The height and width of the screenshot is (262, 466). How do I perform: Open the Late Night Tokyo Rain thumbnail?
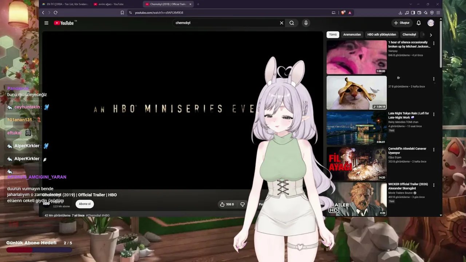tap(356, 128)
